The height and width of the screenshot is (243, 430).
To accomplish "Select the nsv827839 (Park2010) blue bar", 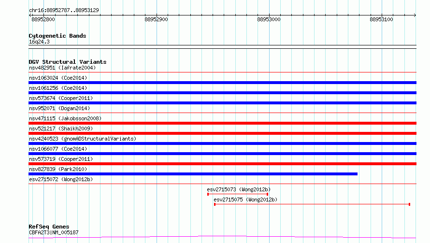I will coord(193,174).
